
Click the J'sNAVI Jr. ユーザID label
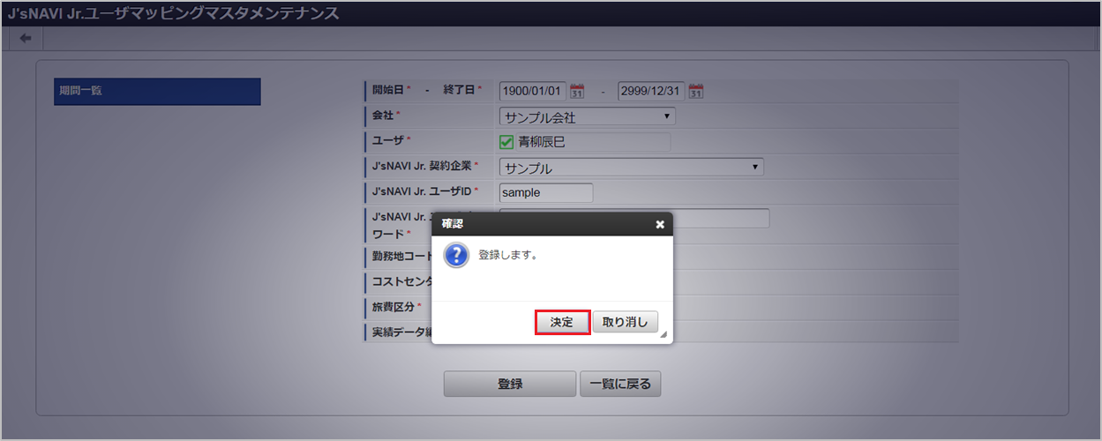point(423,191)
